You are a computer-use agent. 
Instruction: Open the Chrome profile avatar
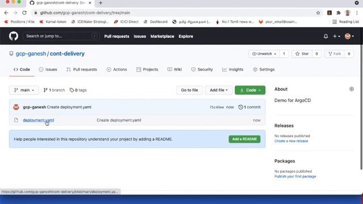click(x=348, y=13)
